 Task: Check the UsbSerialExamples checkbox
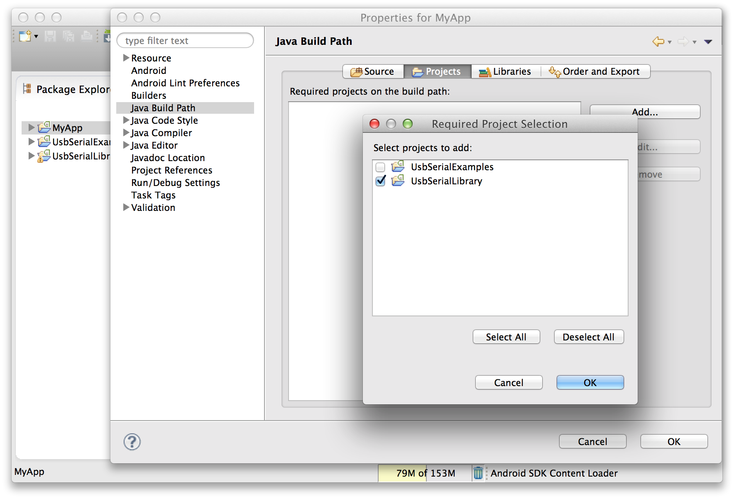click(x=380, y=167)
